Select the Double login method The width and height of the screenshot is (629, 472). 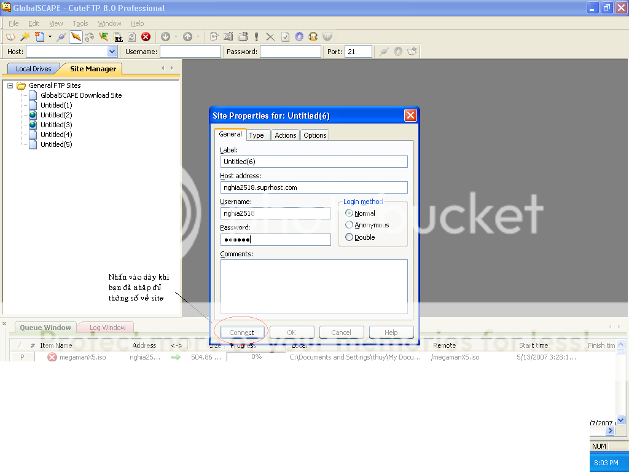pyautogui.click(x=350, y=237)
